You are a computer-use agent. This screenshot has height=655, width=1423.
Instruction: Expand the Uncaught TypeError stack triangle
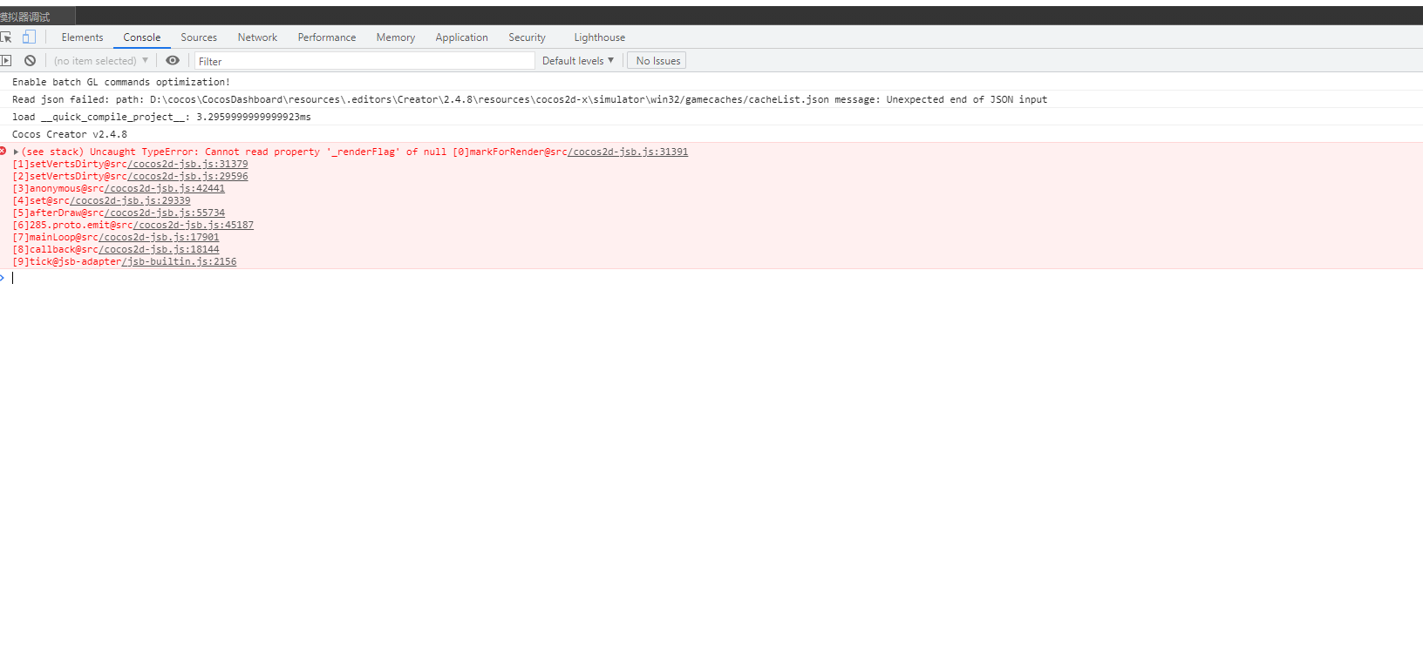(16, 152)
